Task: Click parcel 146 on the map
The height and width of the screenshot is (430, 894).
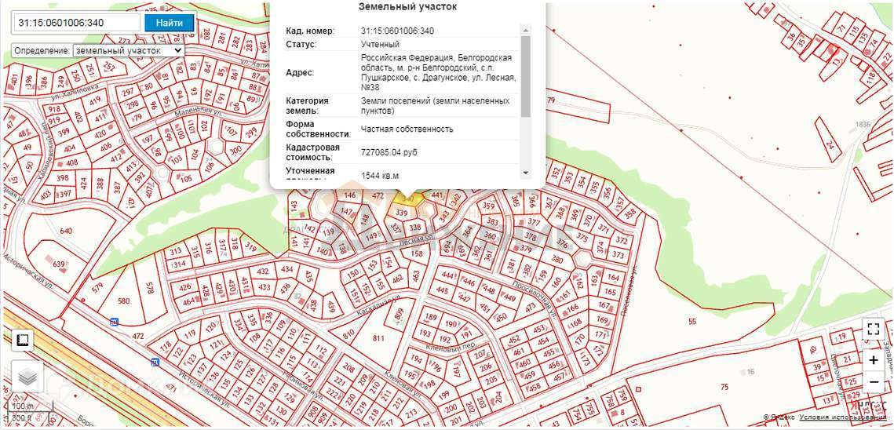Action: coord(350,195)
